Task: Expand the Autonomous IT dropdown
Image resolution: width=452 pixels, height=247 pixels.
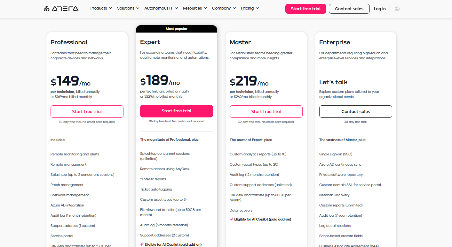Action: pos(161,8)
